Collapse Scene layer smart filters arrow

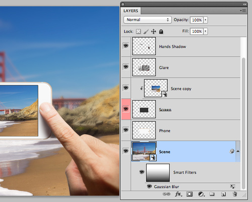click(x=238, y=151)
